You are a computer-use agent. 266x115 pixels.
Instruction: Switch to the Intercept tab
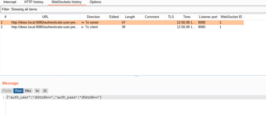10,2
